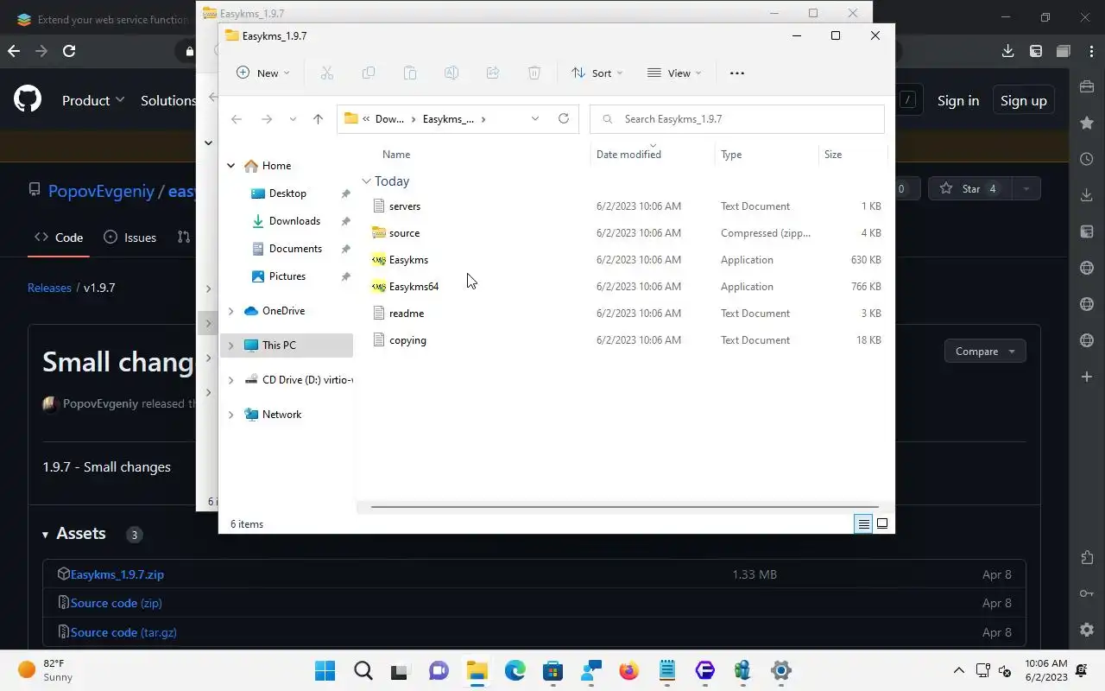Open the Sort dropdown menu

coord(597,73)
